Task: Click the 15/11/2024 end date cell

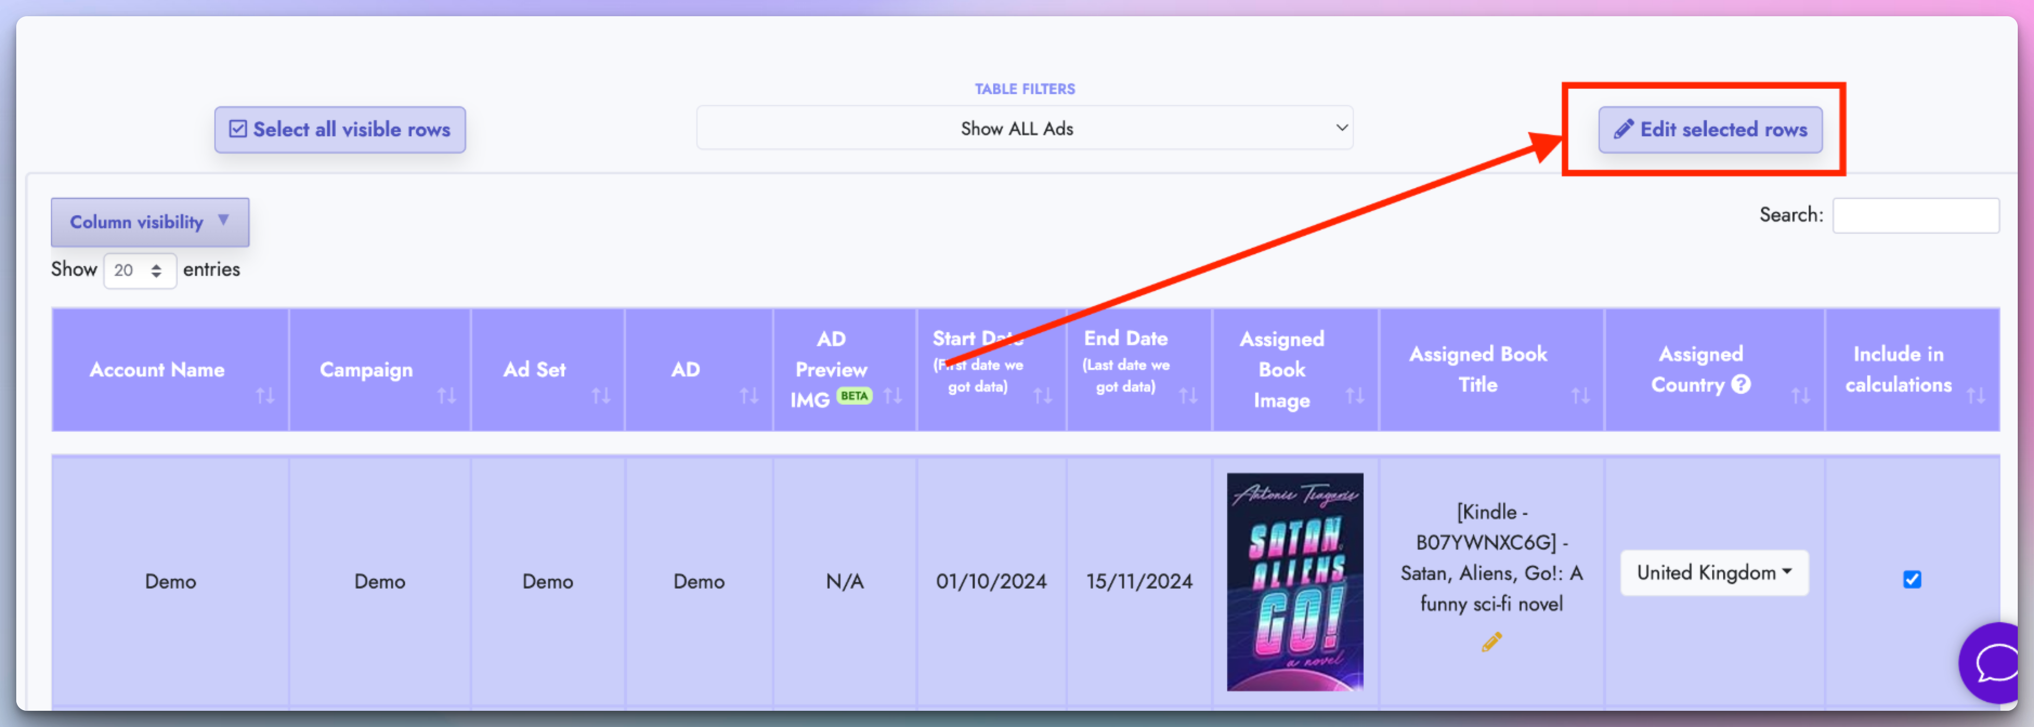Action: pos(1139,582)
